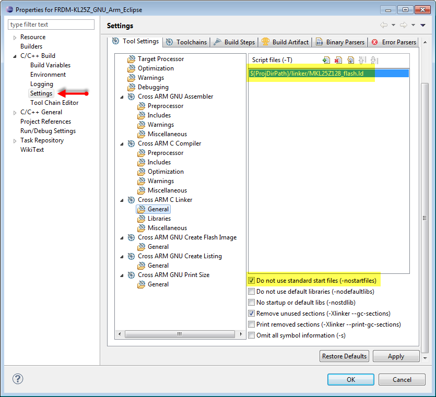The height and width of the screenshot is (397, 436).
Task: Select the Optimization folder under Target Processor
Action: pyautogui.click(x=156, y=68)
